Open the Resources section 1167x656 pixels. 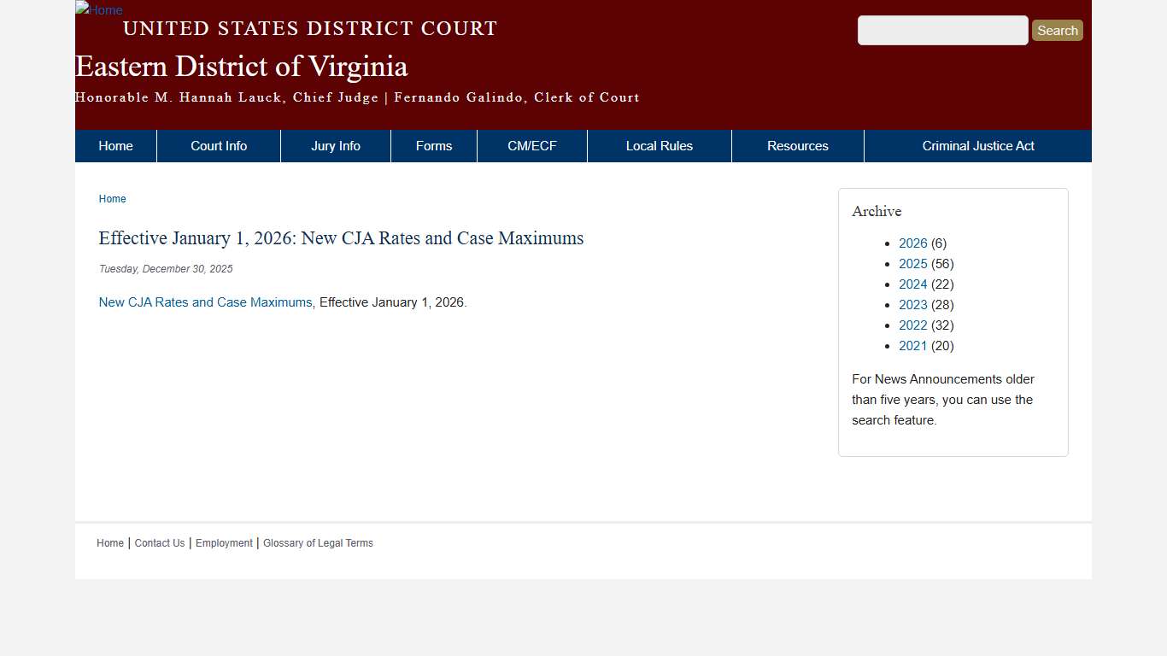797,145
